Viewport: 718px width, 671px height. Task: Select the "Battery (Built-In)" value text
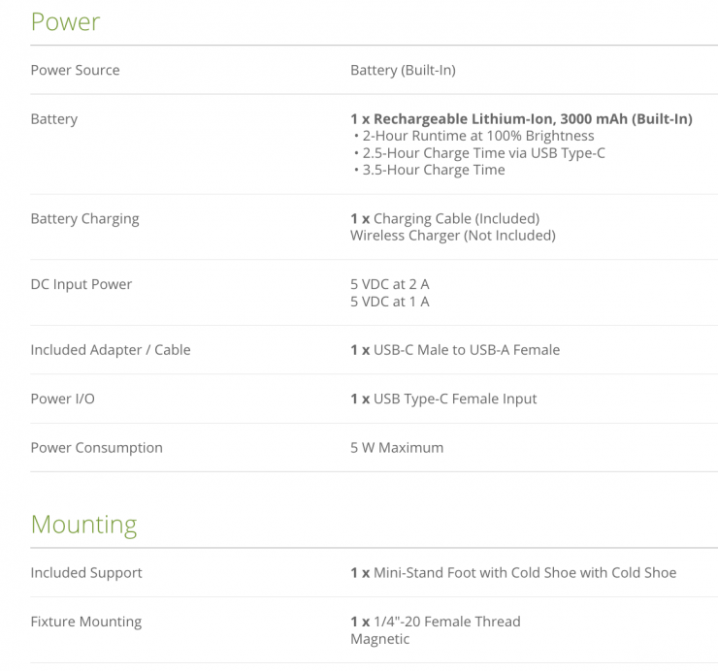(x=403, y=70)
